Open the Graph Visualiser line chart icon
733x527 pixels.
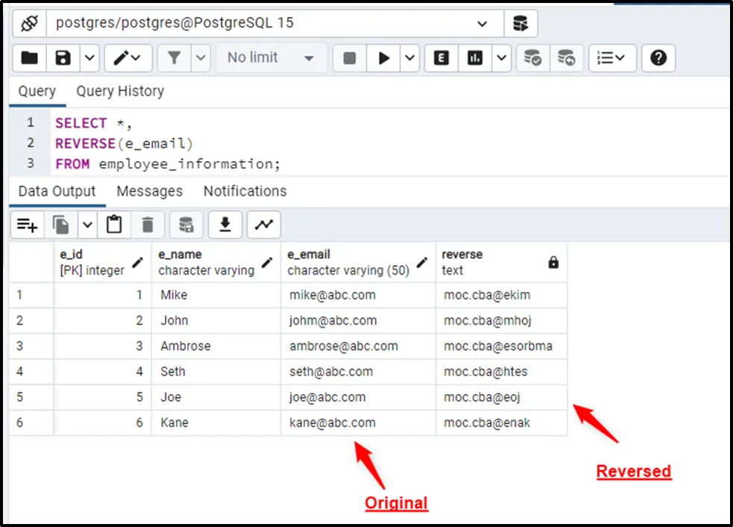263,224
